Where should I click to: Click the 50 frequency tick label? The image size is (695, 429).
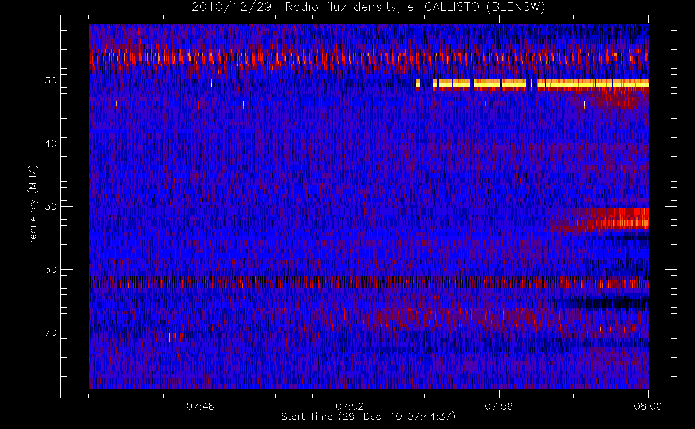tap(51, 207)
